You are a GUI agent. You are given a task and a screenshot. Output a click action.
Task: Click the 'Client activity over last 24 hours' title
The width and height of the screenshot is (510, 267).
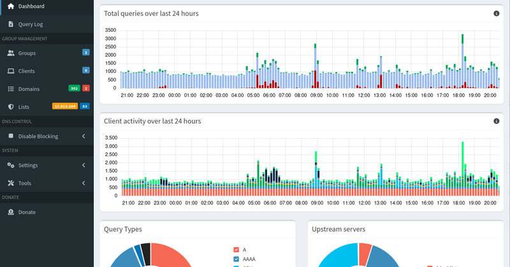(x=152, y=121)
